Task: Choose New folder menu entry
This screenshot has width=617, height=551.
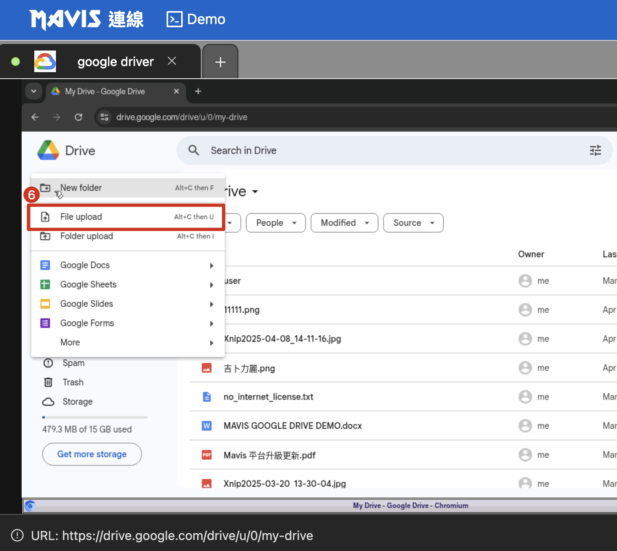Action: (x=81, y=188)
